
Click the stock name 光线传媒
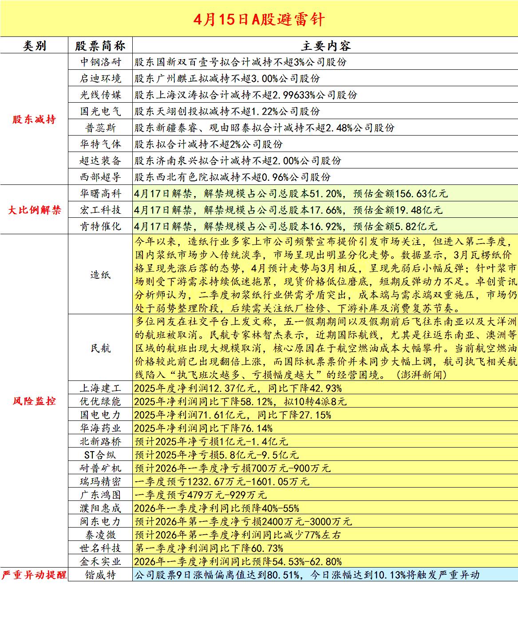pyautogui.click(x=100, y=95)
